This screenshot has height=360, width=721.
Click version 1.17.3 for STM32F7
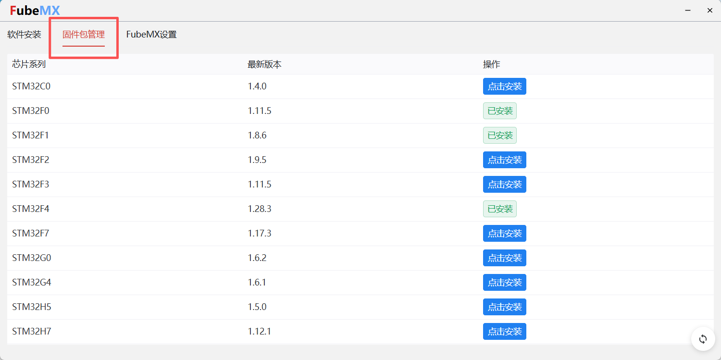(260, 234)
